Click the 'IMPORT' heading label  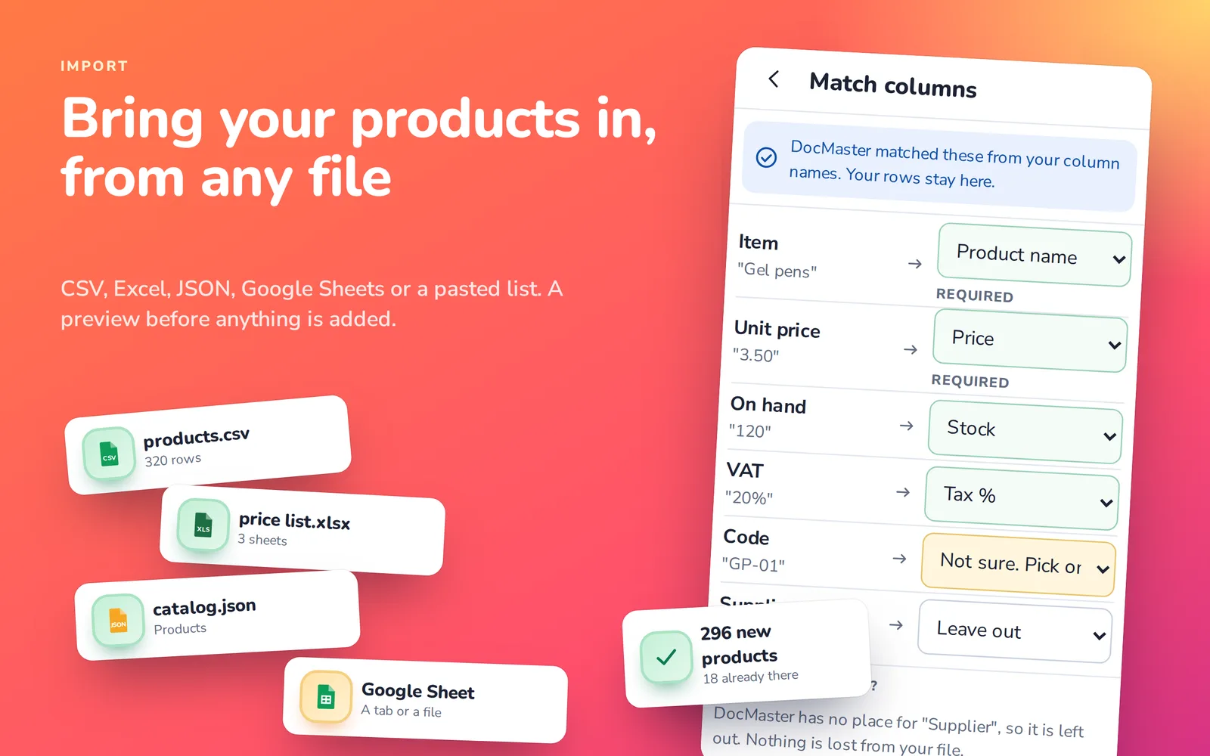(94, 66)
